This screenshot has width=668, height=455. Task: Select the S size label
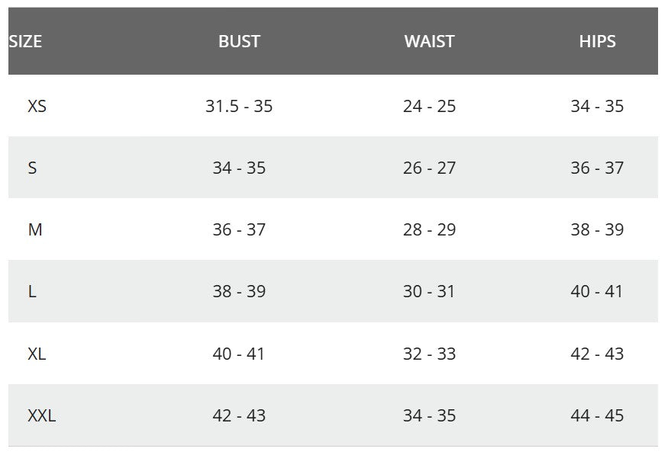tap(32, 168)
